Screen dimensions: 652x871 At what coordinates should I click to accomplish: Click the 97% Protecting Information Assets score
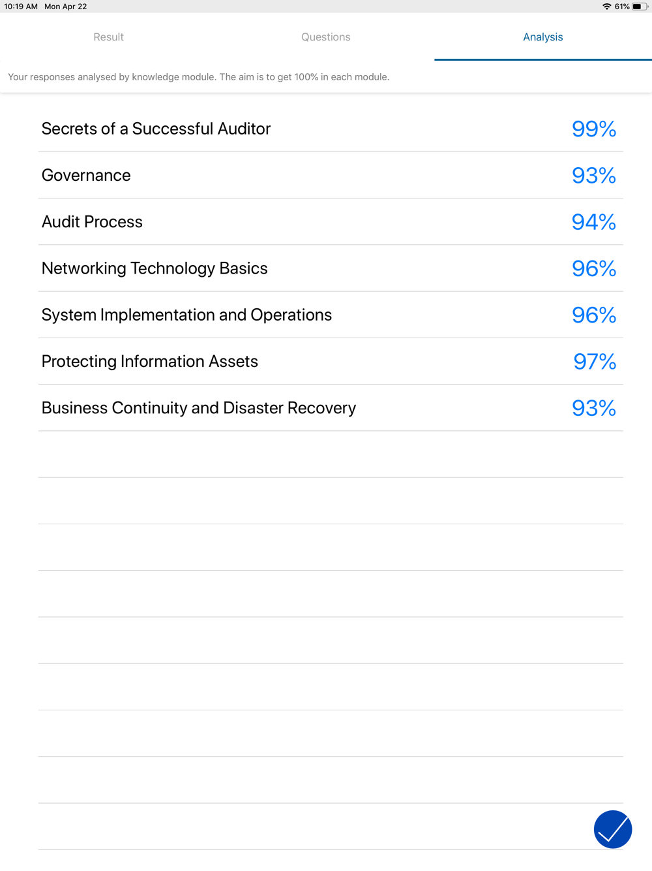(595, 361)
